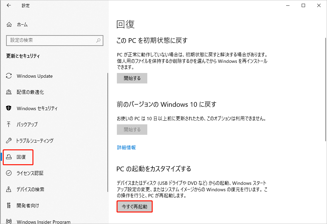The height and width of the screenshot is (224, 327).
Task: Open the 詳細情報 link
Action: click(x=126, y=147)
